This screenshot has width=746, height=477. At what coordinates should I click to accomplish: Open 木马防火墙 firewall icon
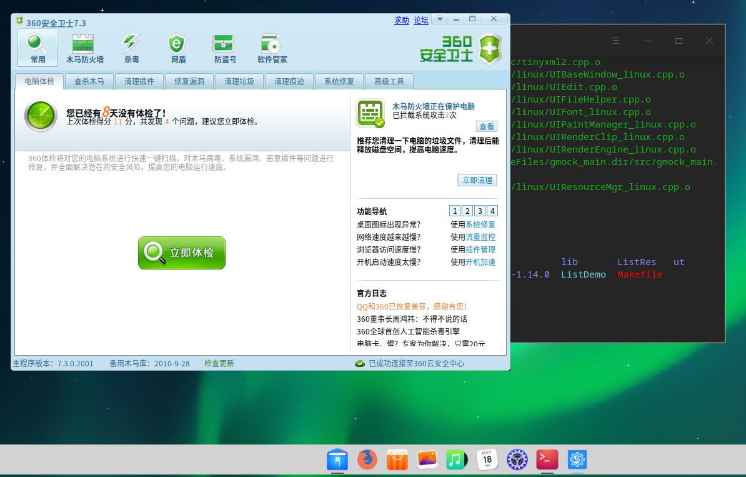[84, 48]
